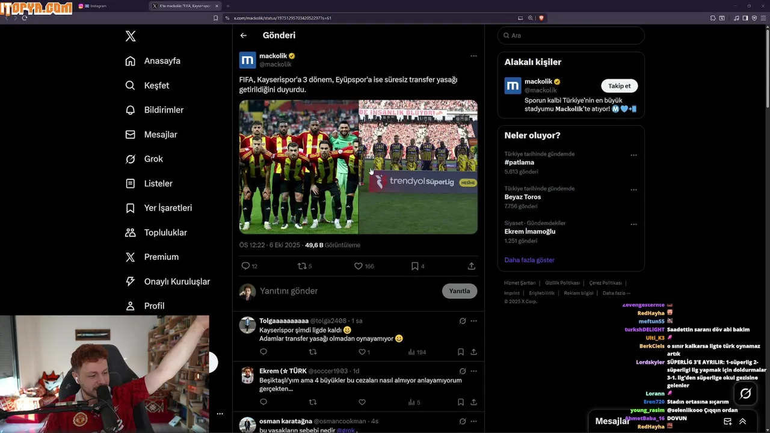The width and height of the screenshot is (770, 433).
Task: Open options for the Beyaz Toros trend
Action: click(x=633, y=190)
